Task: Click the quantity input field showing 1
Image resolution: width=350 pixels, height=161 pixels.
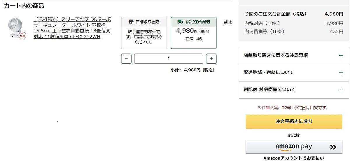Action: [x=169, y=59]
